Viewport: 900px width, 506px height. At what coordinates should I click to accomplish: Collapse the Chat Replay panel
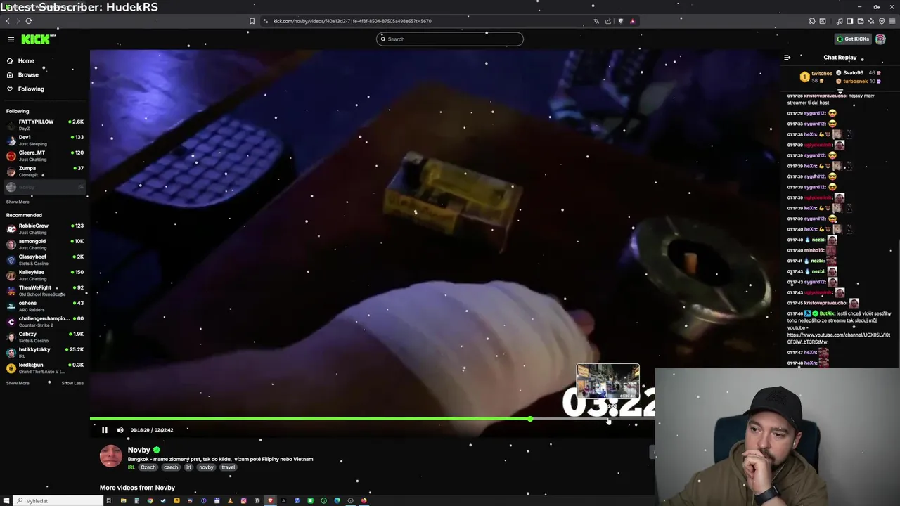point(787,58)
